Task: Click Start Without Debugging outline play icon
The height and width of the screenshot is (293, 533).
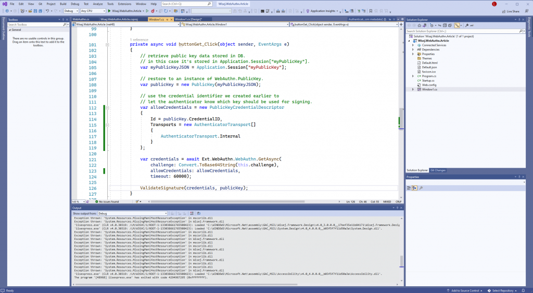Action: (147, 11)
